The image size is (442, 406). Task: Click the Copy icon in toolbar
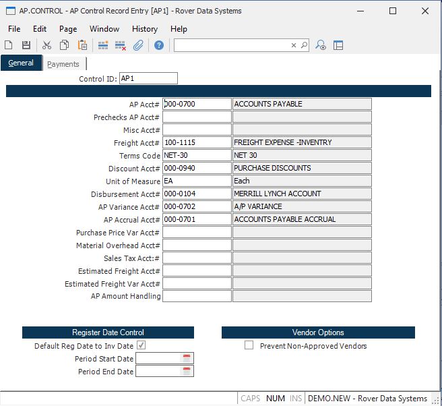[64, 45]
